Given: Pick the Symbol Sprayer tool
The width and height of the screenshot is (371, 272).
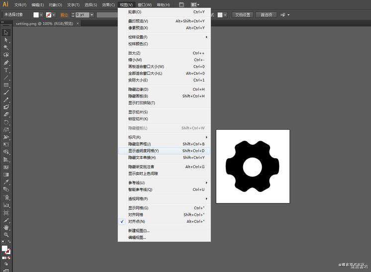Looking at the screenshot, I should coord(6,197).
